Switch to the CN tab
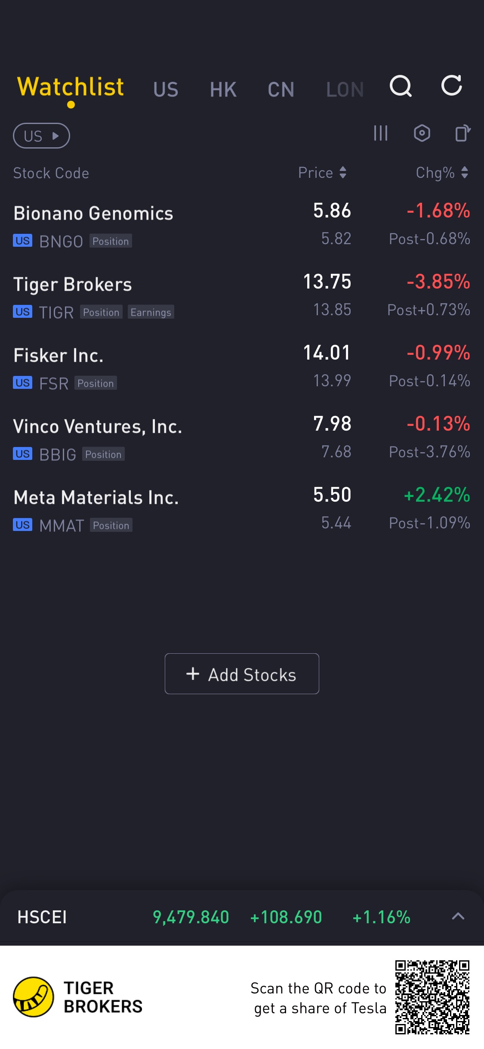Image resolution: width=484 pixels, height=1049 pixels. [281, 90]
